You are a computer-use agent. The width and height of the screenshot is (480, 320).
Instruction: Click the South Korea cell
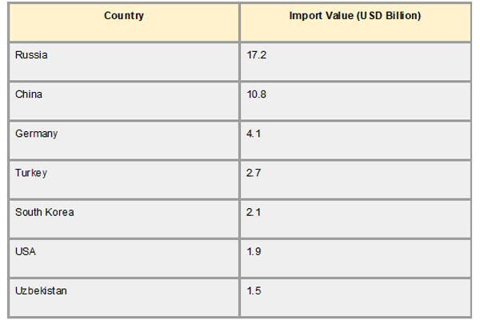coord(44,212)
